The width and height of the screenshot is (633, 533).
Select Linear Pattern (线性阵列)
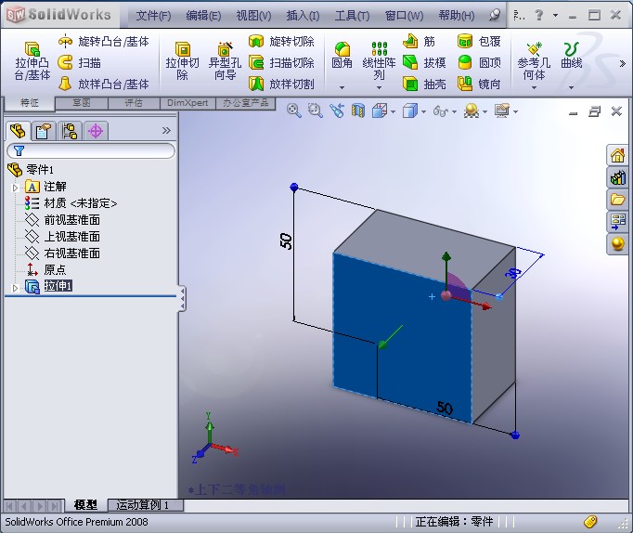click(379, 60)
